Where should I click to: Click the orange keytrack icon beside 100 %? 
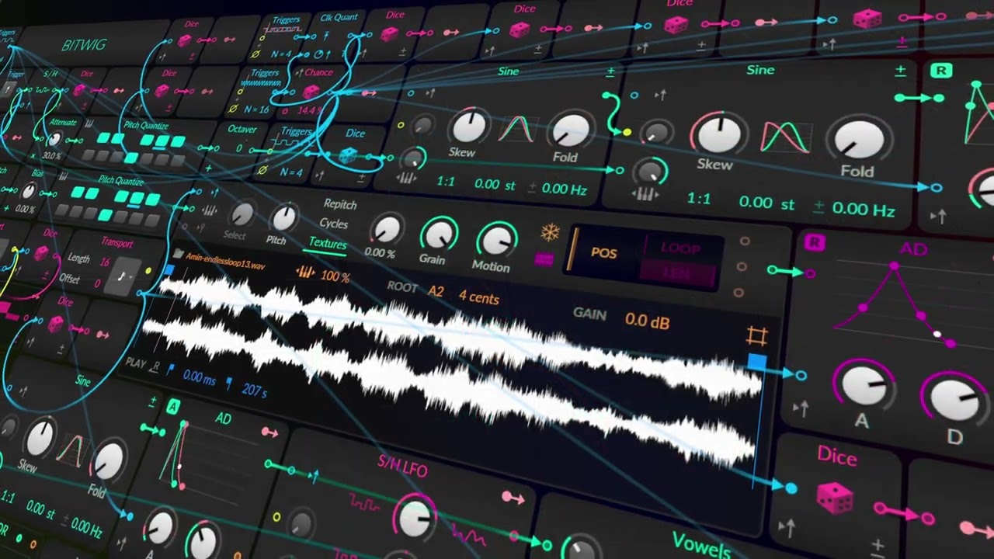click(x=304, y=273)
